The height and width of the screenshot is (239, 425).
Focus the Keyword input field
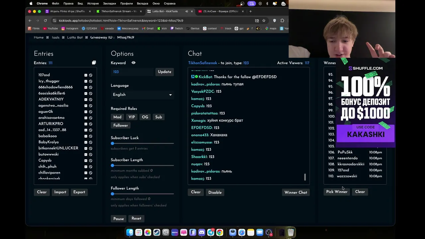132,72
